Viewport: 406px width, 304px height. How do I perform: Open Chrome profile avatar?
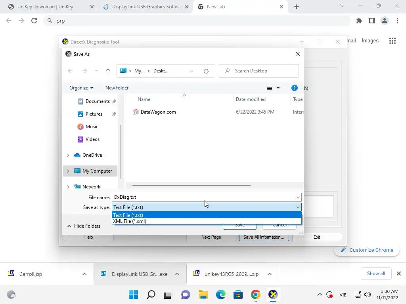[385, 21]
